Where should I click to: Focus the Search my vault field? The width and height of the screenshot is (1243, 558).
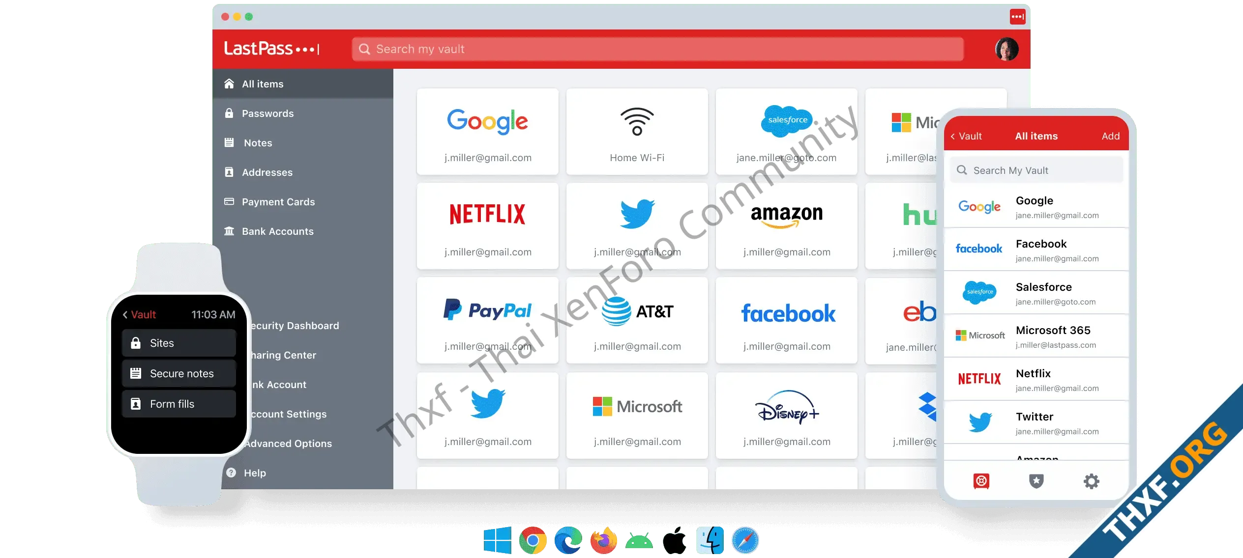(x=657, y=49)
